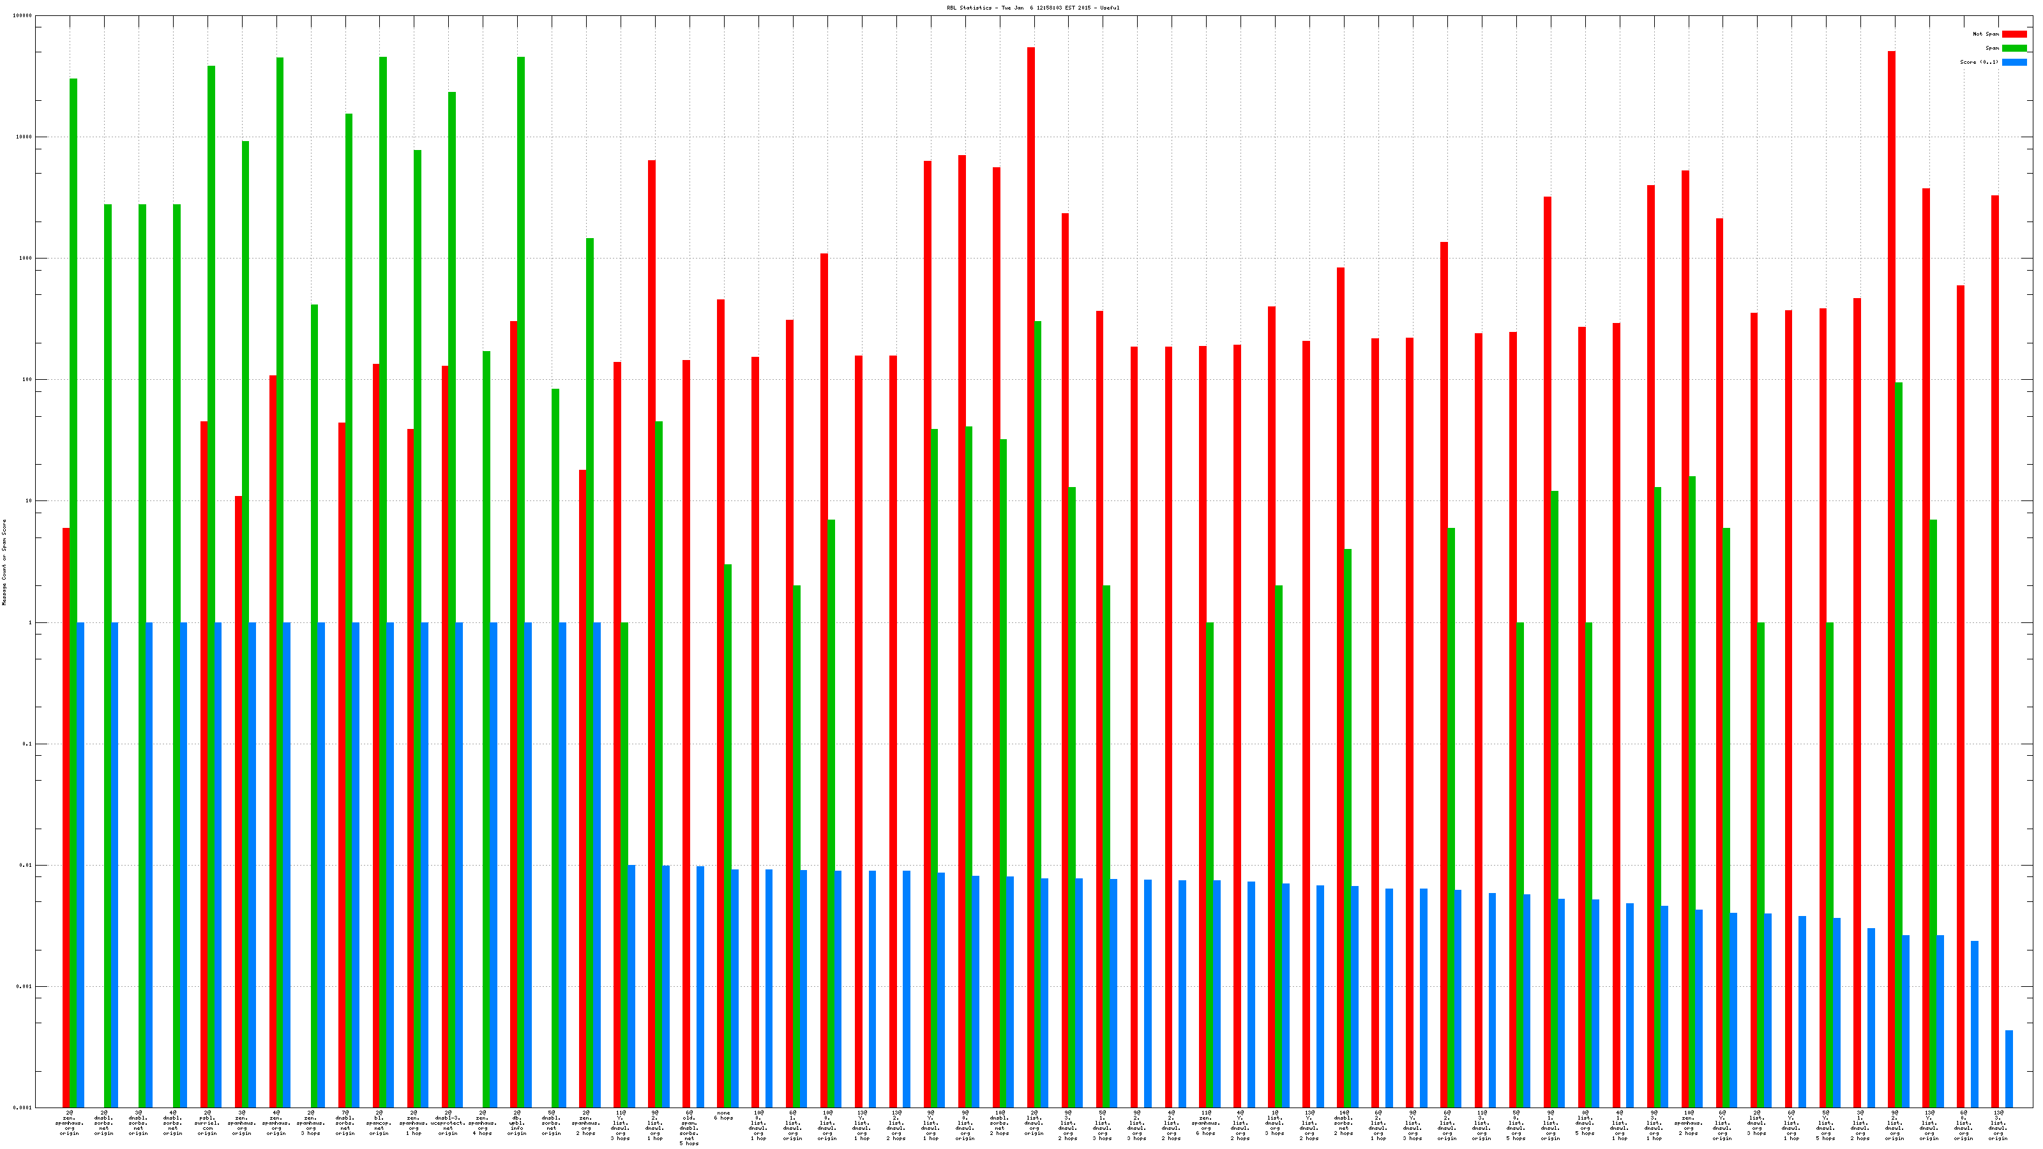2043x1149 pixels.
Task: Select the 'Not Spam' legend label
Action: (1986, 34)
